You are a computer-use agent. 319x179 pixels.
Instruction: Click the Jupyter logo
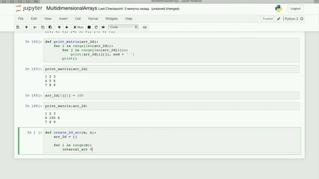coord(29,8)
